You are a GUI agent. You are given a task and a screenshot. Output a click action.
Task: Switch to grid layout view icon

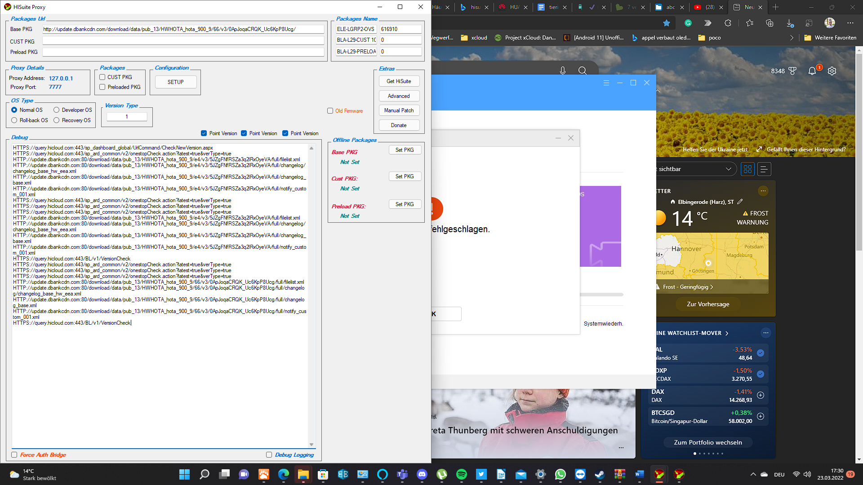747,169
